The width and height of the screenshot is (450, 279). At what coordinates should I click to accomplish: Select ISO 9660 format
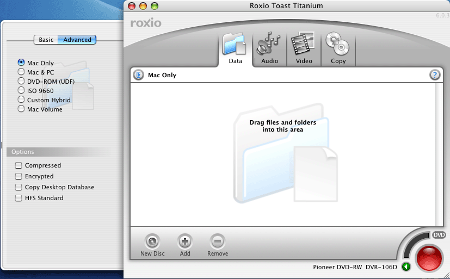tap(35, 91)
